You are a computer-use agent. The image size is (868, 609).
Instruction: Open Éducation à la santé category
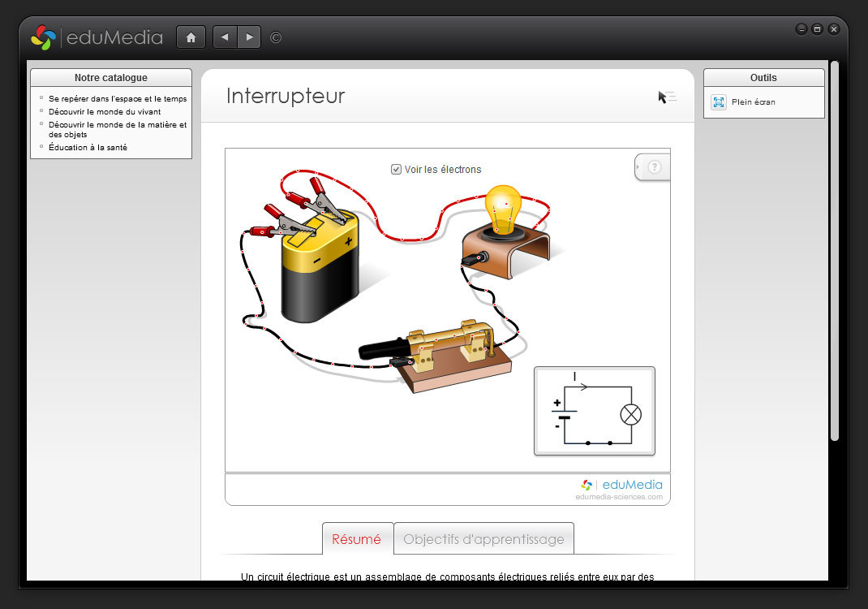click(88, 147)
